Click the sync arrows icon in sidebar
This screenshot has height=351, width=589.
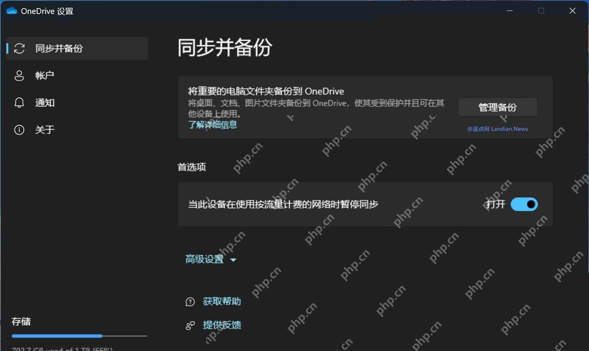[19, 49]
